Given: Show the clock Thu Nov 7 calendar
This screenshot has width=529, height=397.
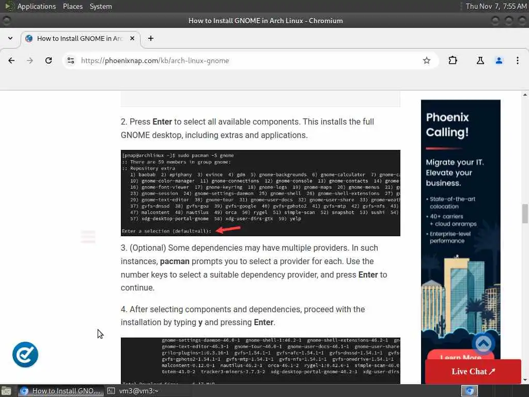Looking at the screenshot, I should click(x=496, y=6).
